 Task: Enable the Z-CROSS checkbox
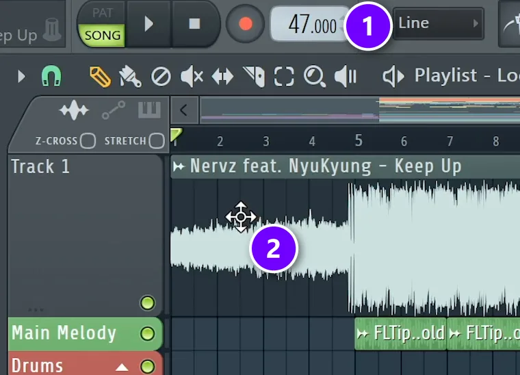coord(88,140)
